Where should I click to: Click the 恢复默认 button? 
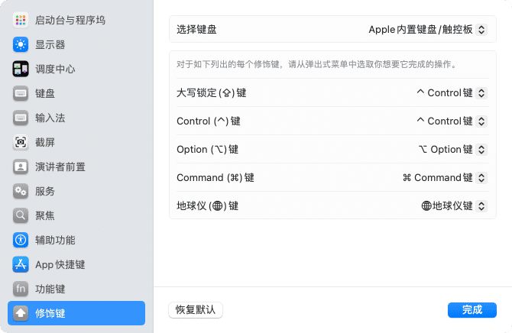pyautogui.click(x=196, y=309)
